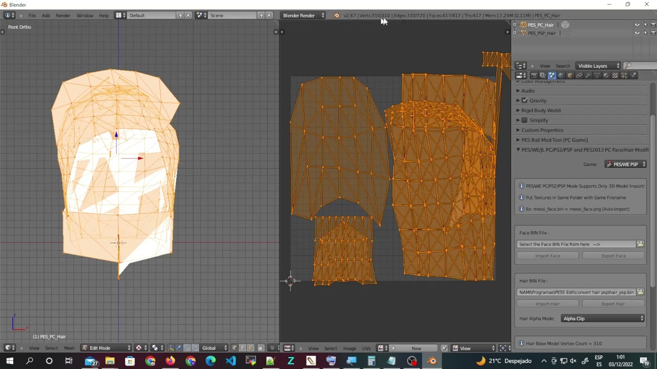Open the Global transform orientation dropdown
The image size is (657, 369).
click(212, 348)
